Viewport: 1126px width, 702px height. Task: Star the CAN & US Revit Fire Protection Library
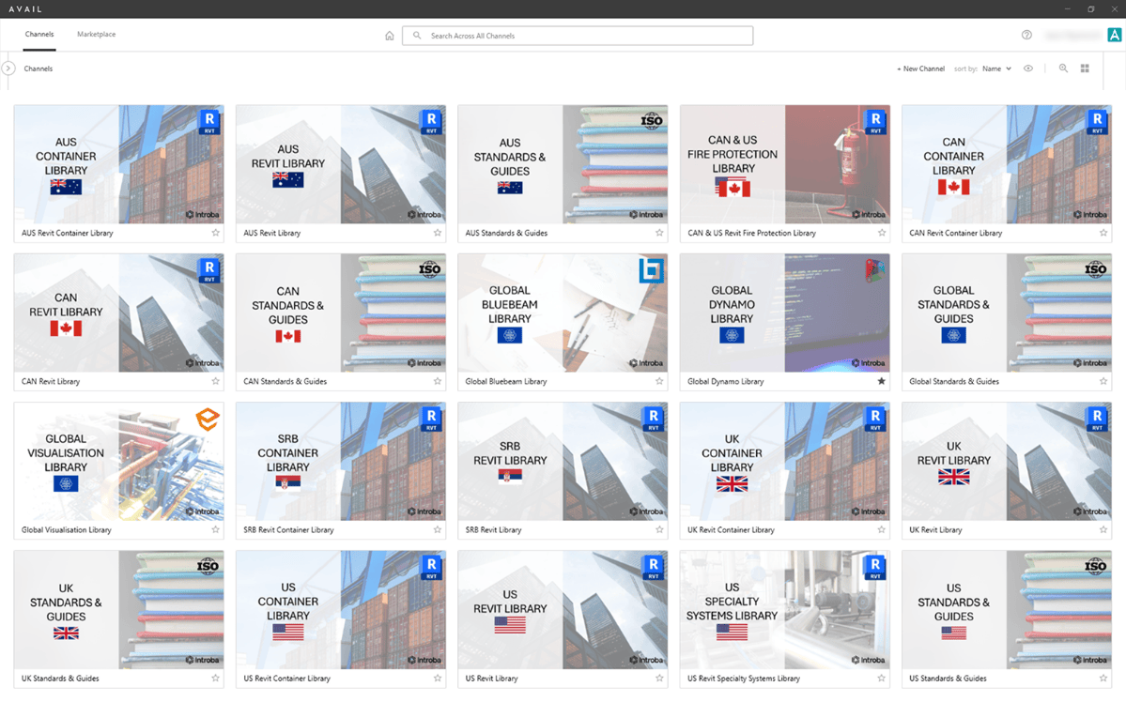(882, 233)
